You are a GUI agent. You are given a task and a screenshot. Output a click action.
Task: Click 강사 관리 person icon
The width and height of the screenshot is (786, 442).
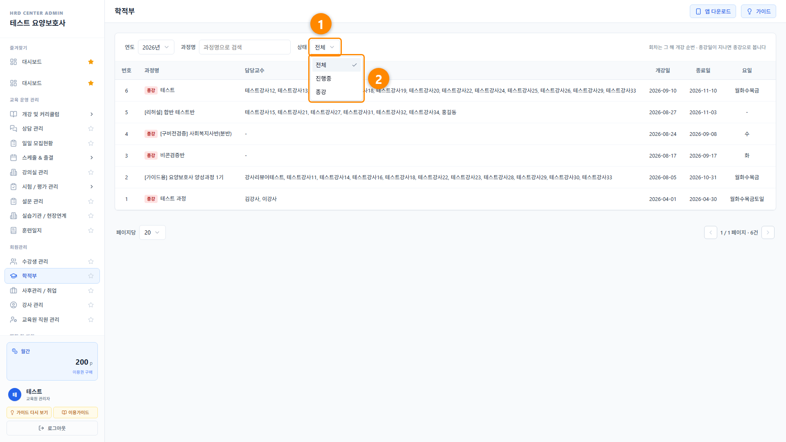click(14, 305)
